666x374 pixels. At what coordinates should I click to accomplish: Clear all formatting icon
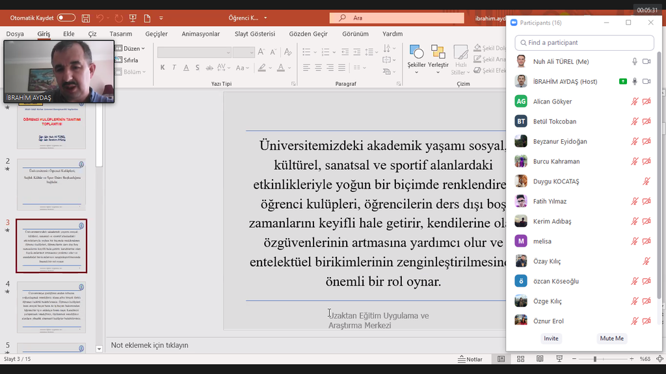288,52
